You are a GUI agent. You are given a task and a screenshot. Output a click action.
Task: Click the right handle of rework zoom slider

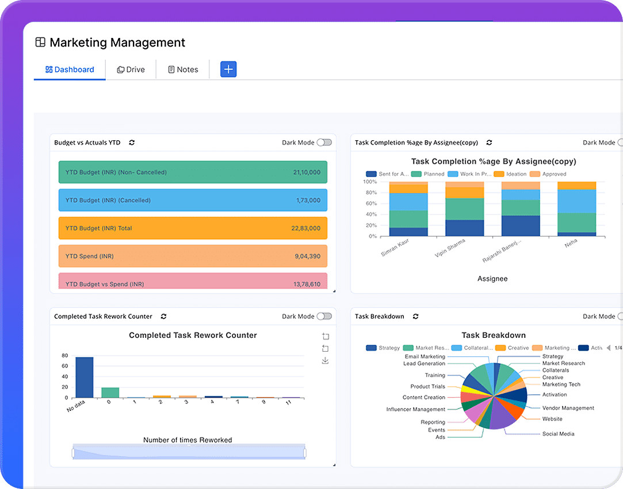305,453
